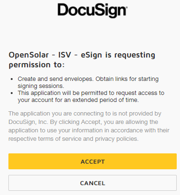Click 'permission to:' at the heading's end
Image resolution: width=180 pixels, height=195 pixels.
36,65
